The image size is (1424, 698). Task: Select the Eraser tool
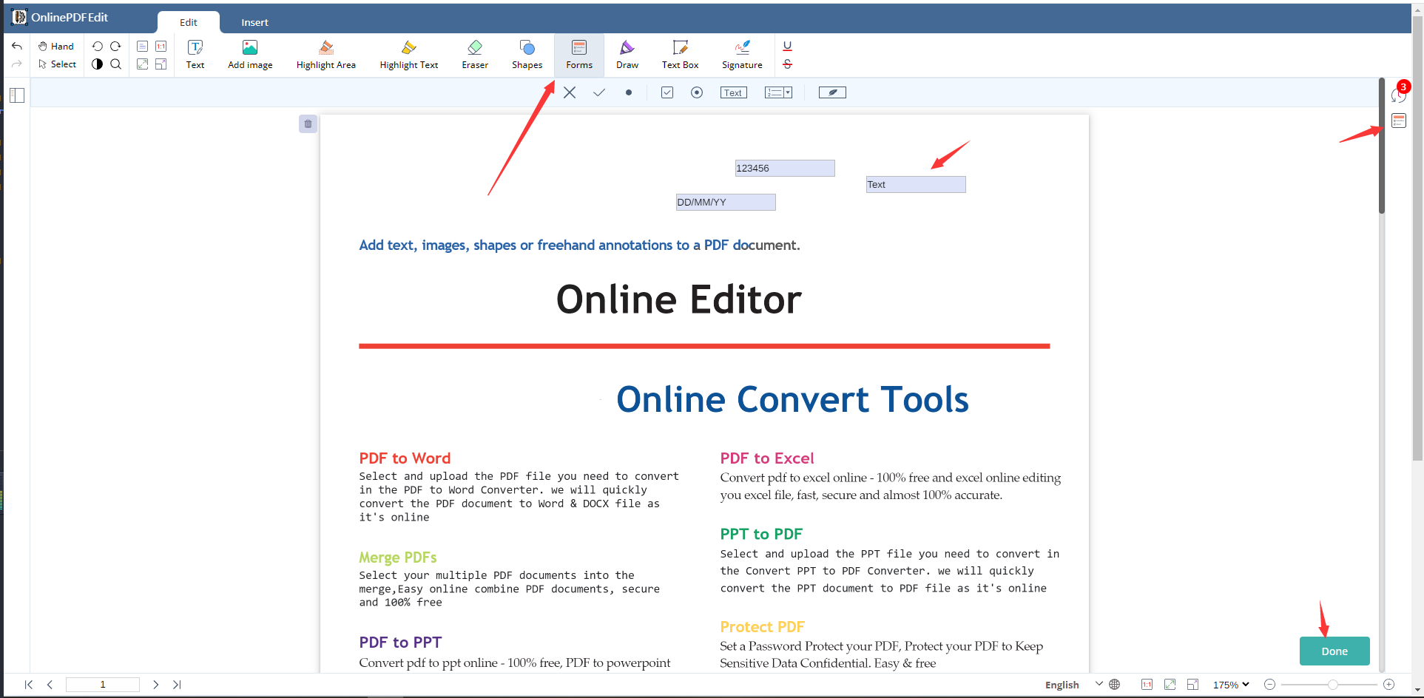pos(474,54)
